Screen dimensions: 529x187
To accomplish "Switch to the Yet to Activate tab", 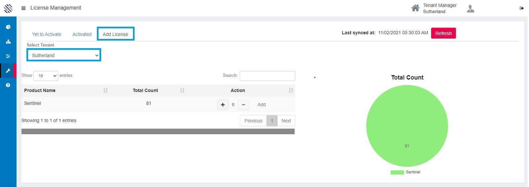I will click(47, 34).
